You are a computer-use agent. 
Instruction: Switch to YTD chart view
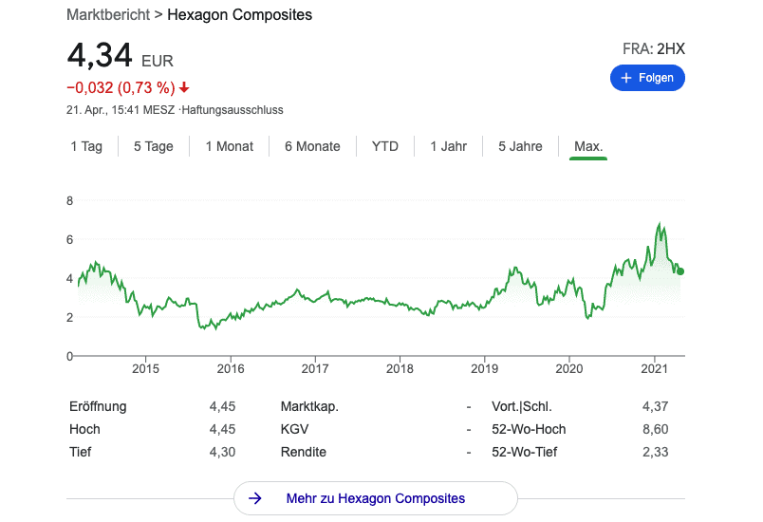coord(385,146)
